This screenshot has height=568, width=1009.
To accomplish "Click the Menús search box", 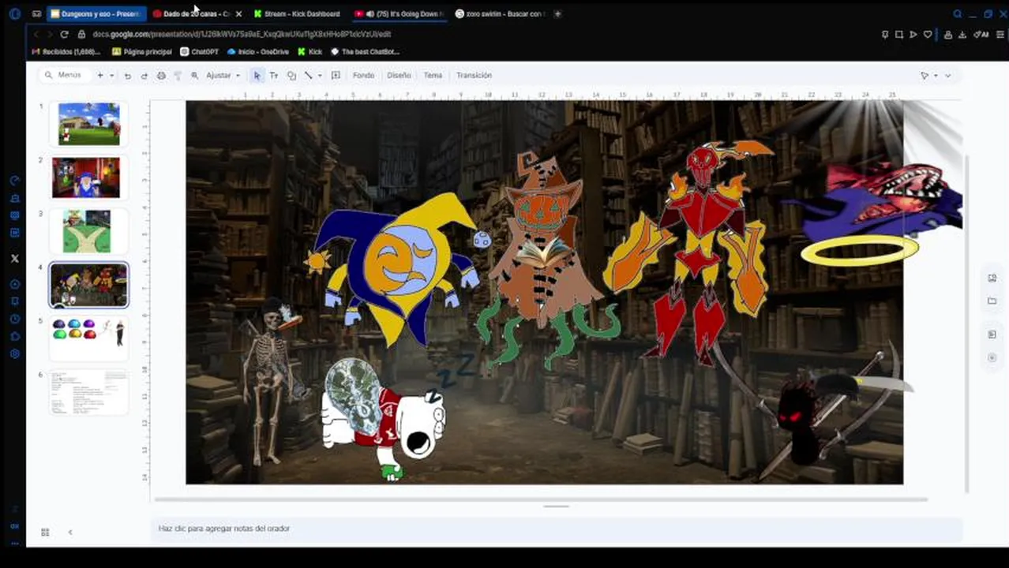I will 65,75.
